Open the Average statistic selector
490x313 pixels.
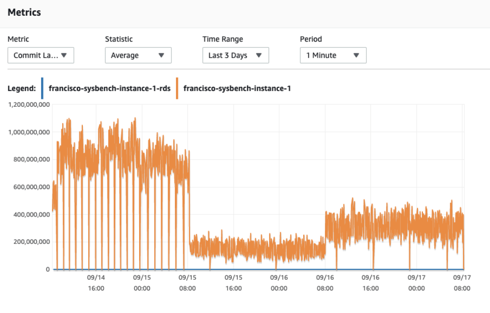tap(138, 55)
